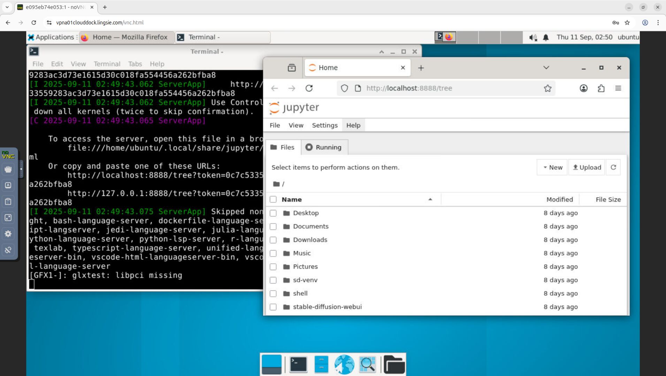This screenshot has width=666, height=376.
Task: Open the New dropdown in Jupyter
Action: (552, 167)
